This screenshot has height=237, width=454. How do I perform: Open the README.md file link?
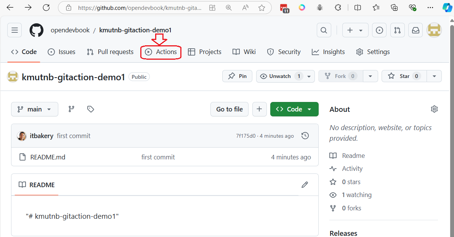(48, 157)
